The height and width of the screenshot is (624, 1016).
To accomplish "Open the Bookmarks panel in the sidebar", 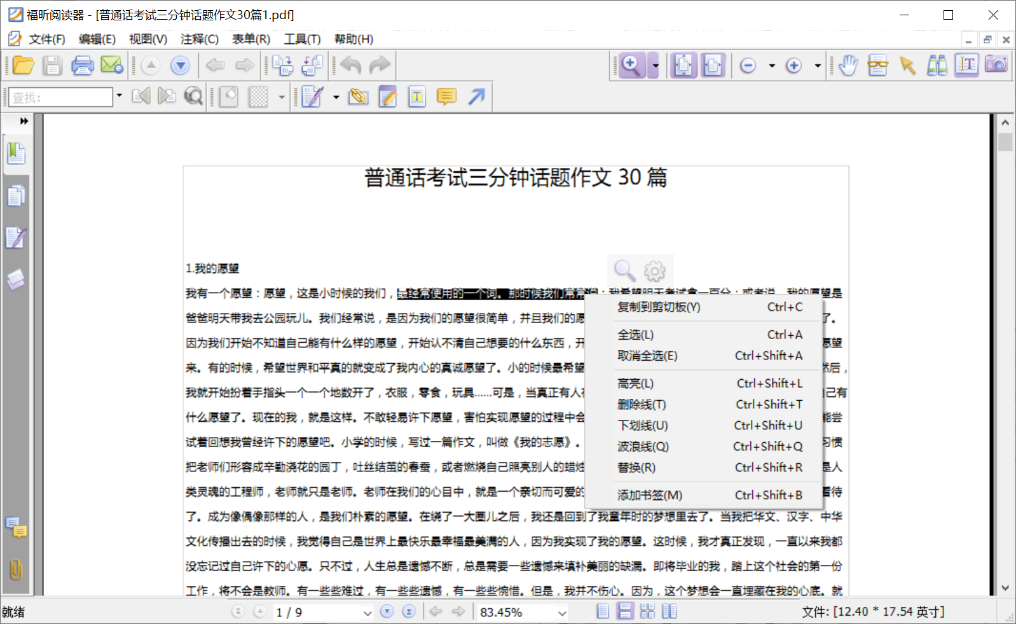I will pyautogui.click(x=16, y=153).
